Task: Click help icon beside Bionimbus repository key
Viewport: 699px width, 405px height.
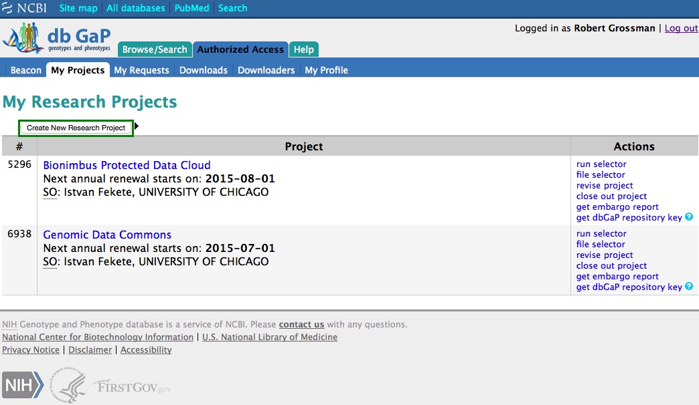Action: pos(689,217)
